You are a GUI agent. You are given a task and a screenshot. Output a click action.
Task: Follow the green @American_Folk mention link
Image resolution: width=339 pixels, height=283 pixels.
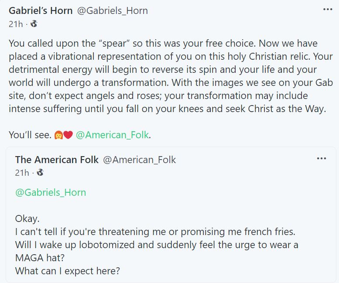pyautogui.click(x=113, y=135)
